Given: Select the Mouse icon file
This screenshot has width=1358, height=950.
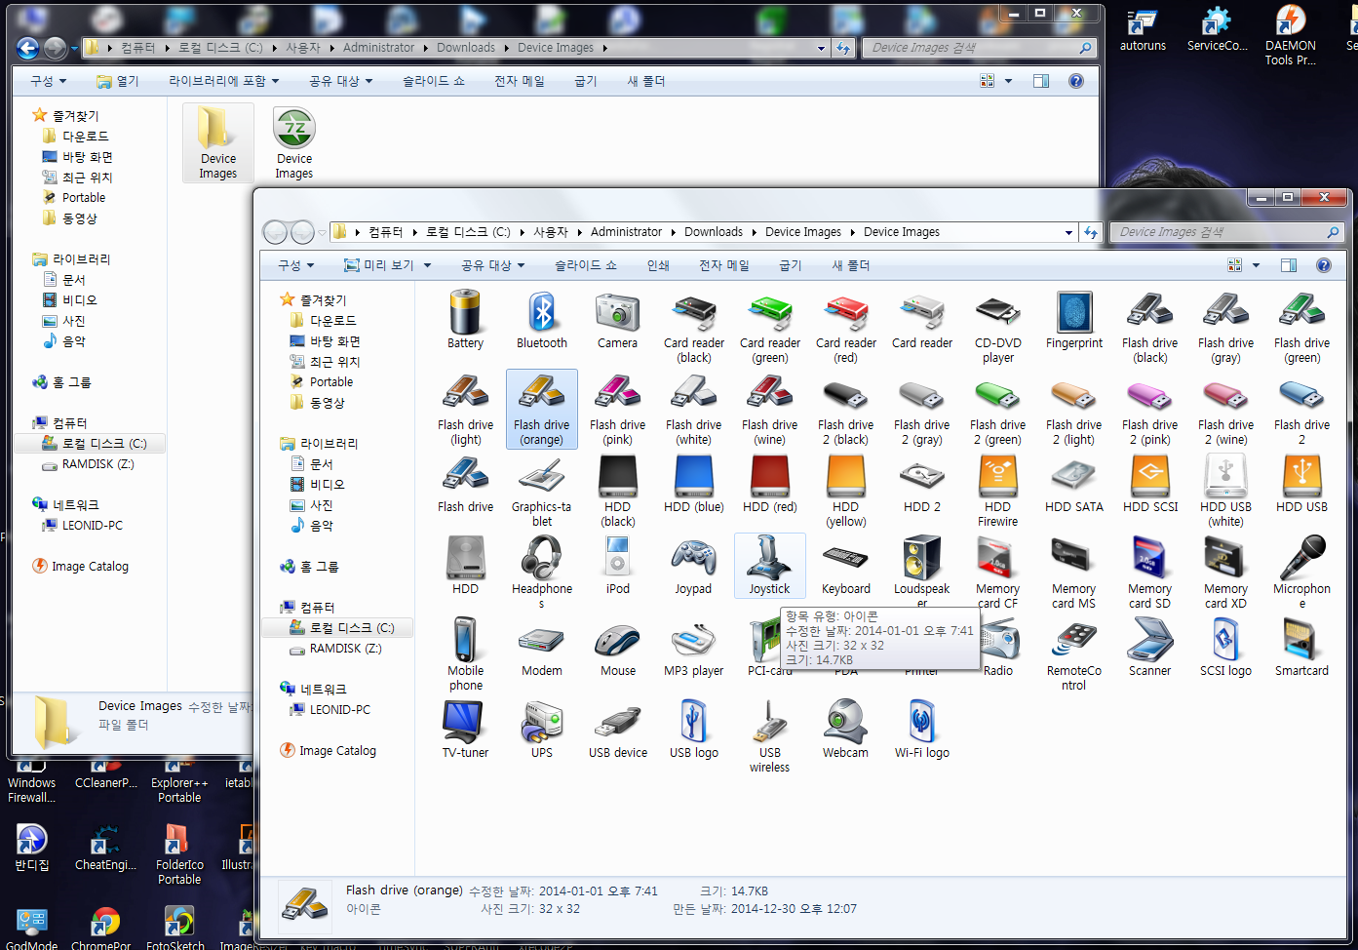Looking at the screenshot, I should pyautogui.click(x=617, y=648).
